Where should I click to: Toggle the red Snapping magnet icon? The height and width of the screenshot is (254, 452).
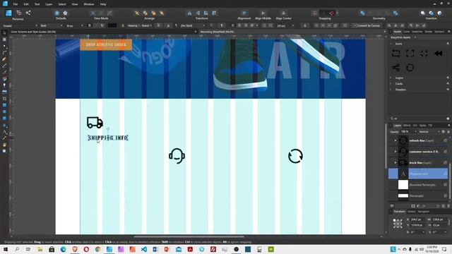tap(331, 13)
